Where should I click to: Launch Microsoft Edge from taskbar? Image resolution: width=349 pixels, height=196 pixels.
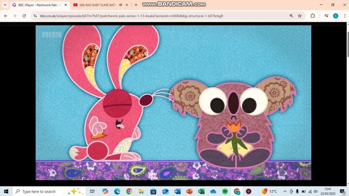click(117, 191)
